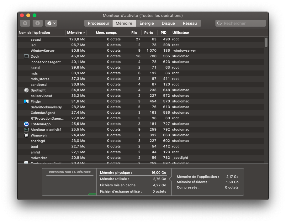Select the SafariBookmarksSy... process row

tap(140, 107)
